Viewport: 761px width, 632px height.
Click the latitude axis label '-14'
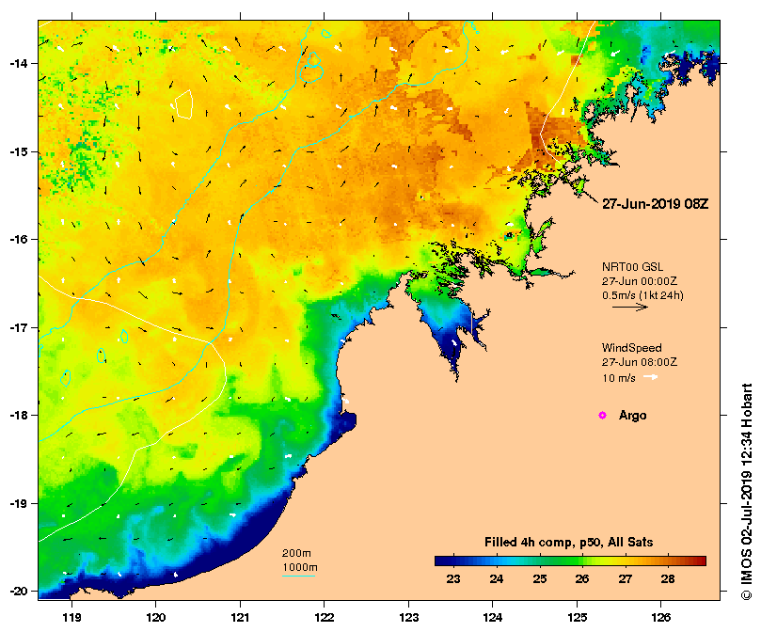tap(18, 64)
